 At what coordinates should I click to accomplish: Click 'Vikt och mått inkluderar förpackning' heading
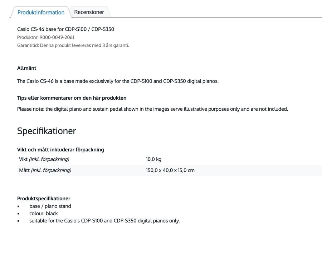click(60, 150)
